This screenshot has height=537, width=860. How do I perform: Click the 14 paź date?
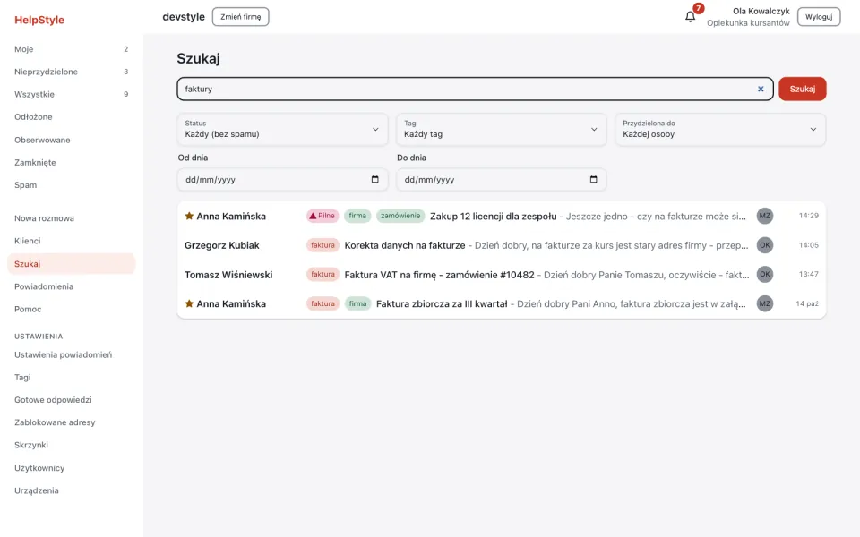click(807, 303)
